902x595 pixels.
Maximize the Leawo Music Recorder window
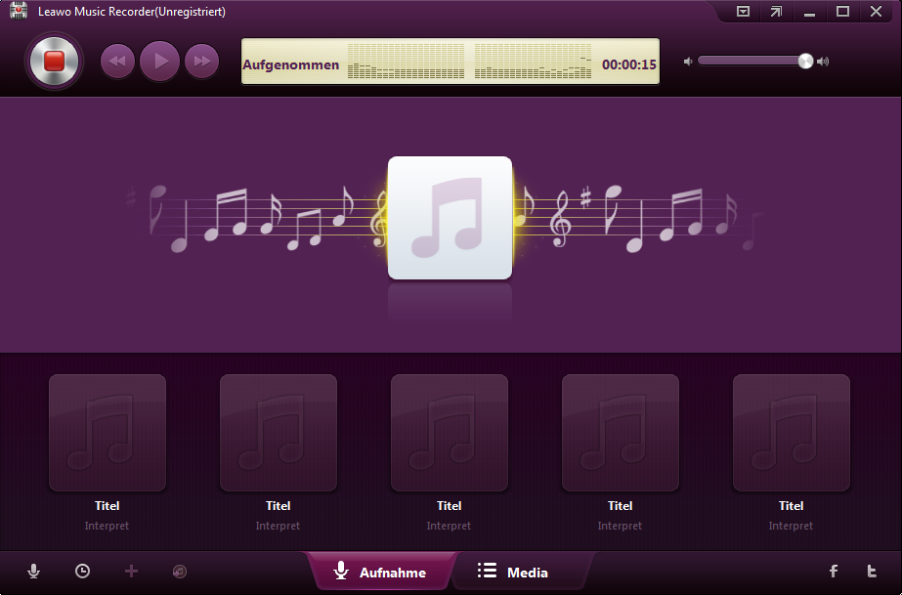(842, 12)
